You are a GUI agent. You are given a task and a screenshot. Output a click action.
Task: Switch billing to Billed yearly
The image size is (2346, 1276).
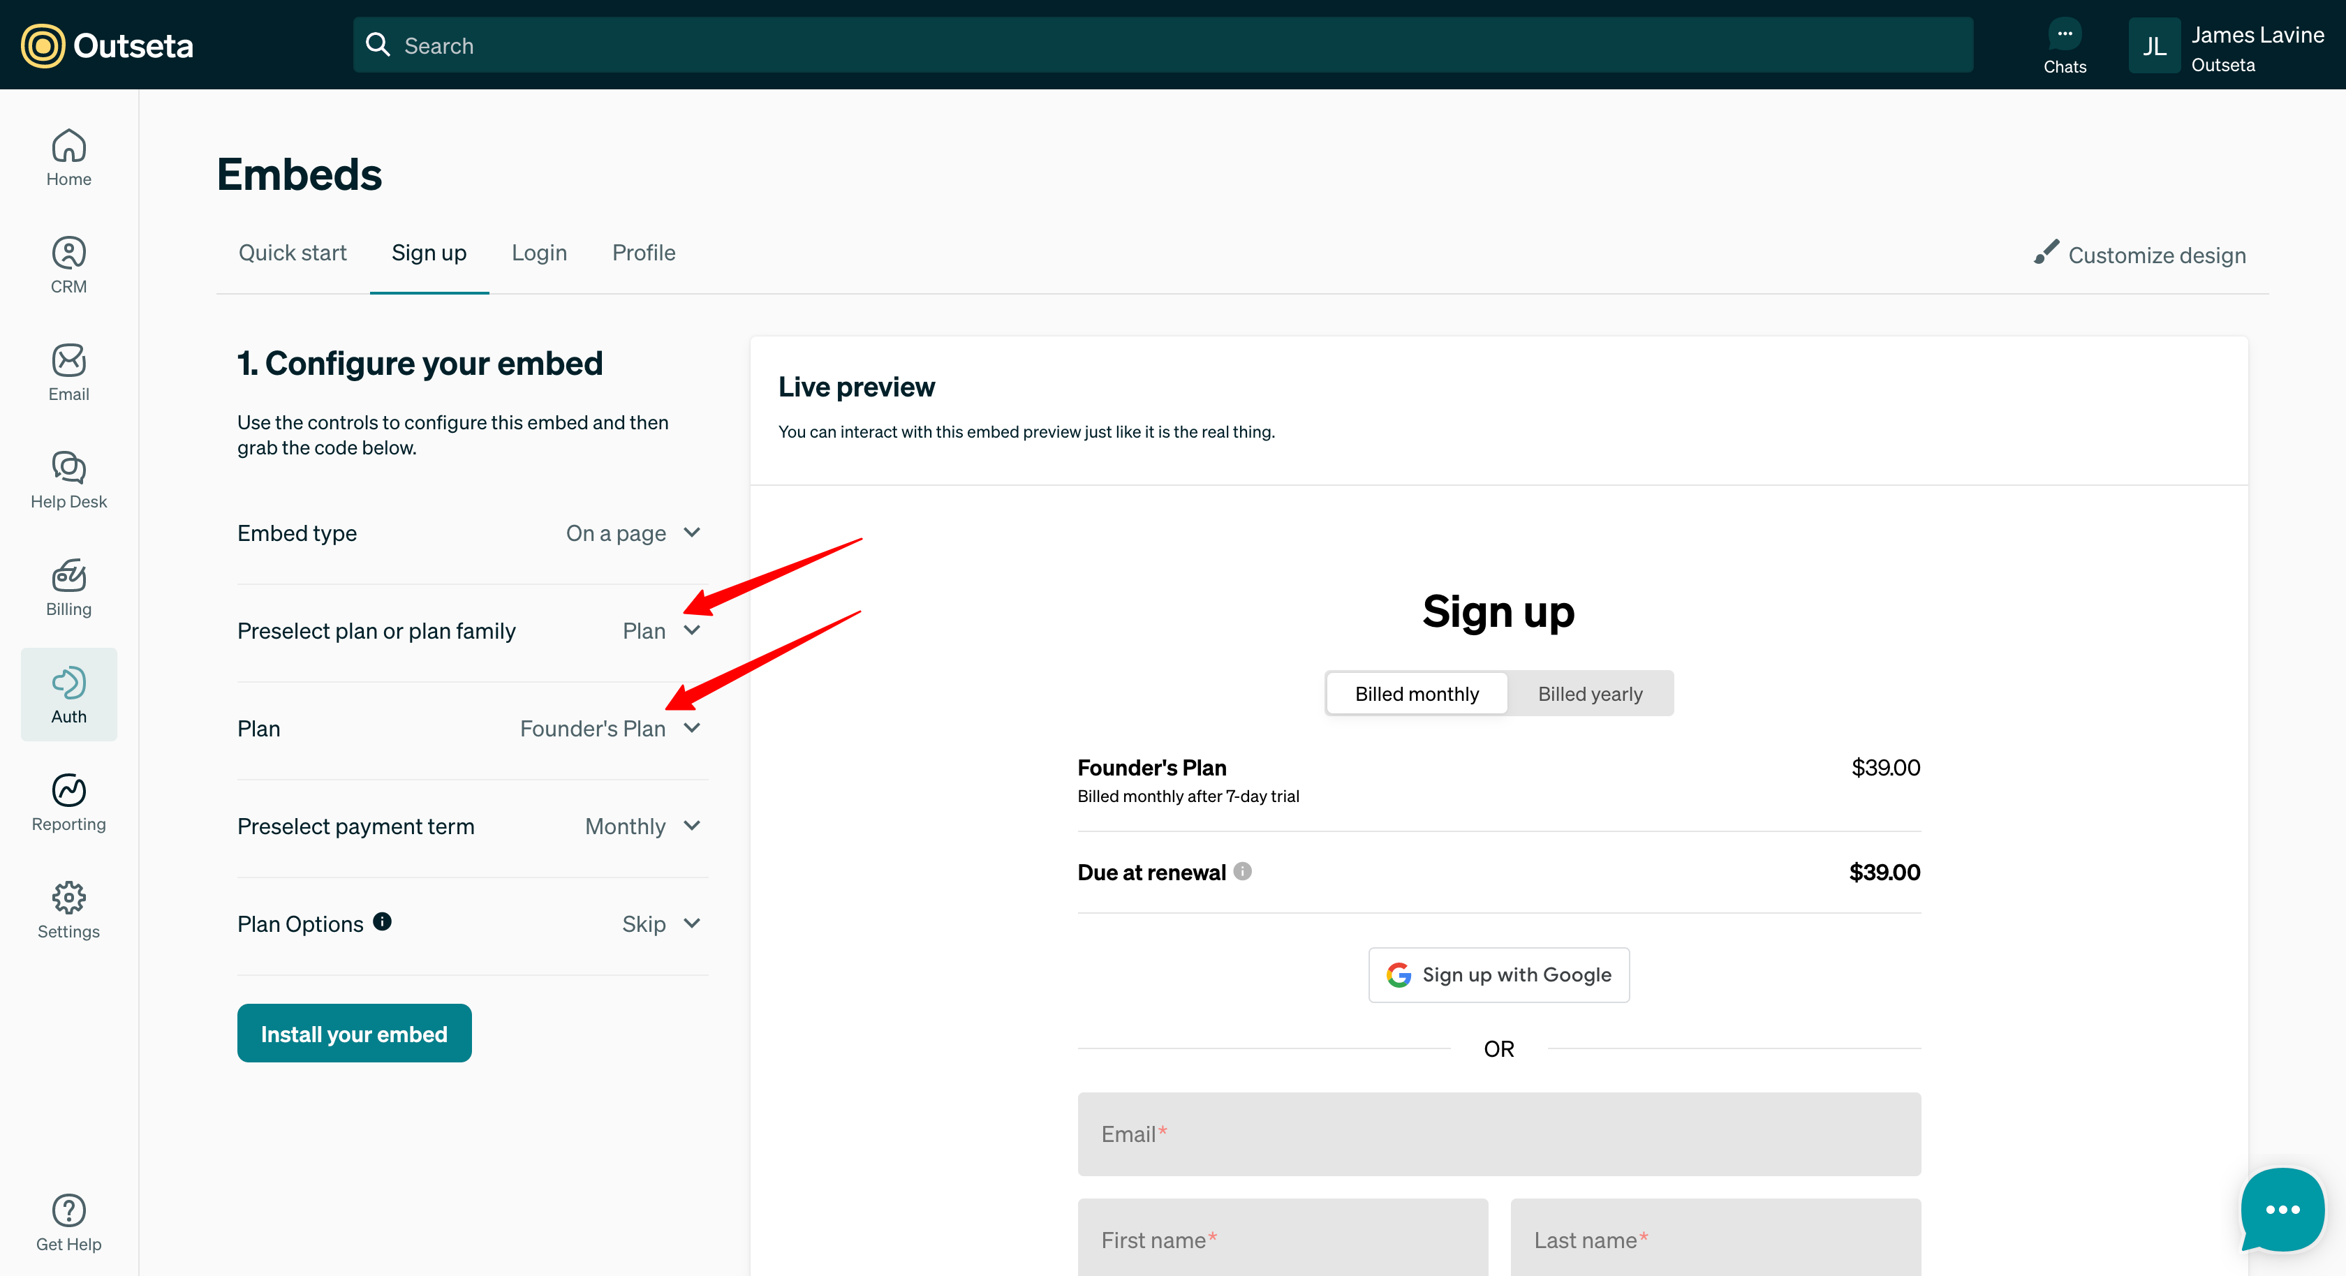(1590, 693)
